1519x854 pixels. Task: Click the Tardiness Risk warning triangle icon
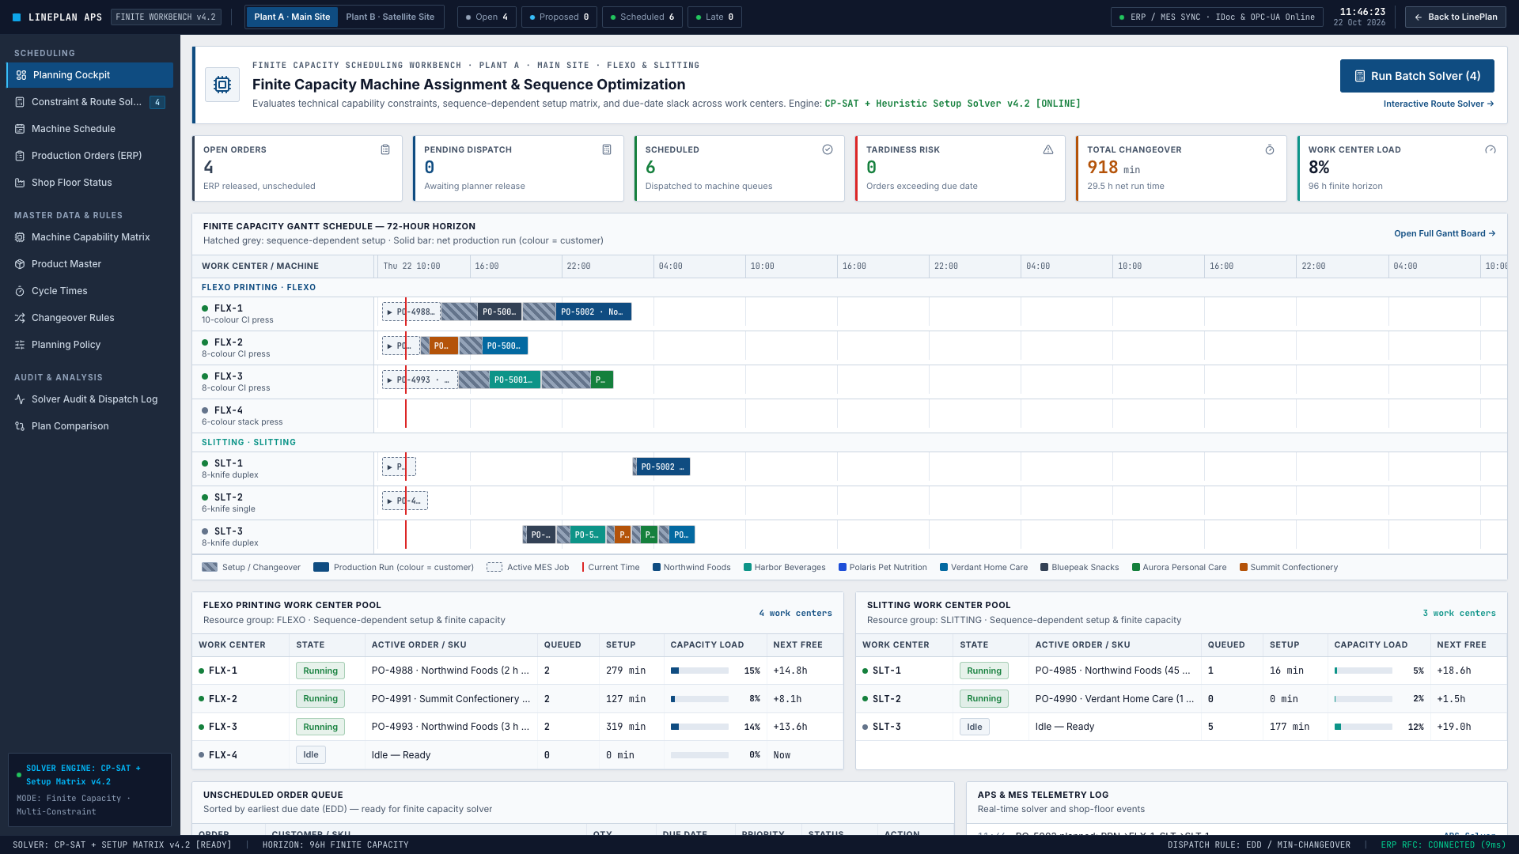coord(1048,149)
